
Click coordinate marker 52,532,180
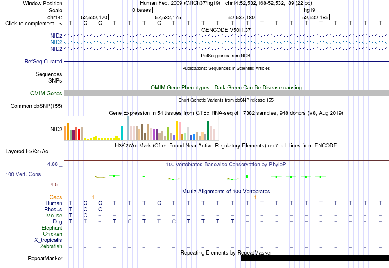pos(242,17)
